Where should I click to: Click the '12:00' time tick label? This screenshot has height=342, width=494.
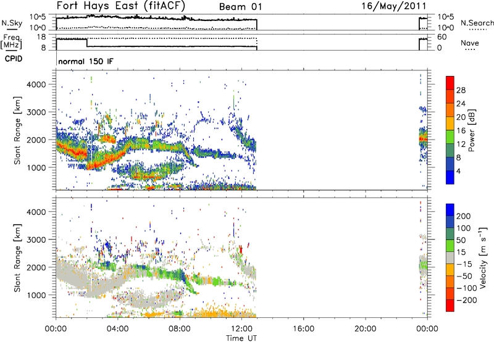(241, 329)
